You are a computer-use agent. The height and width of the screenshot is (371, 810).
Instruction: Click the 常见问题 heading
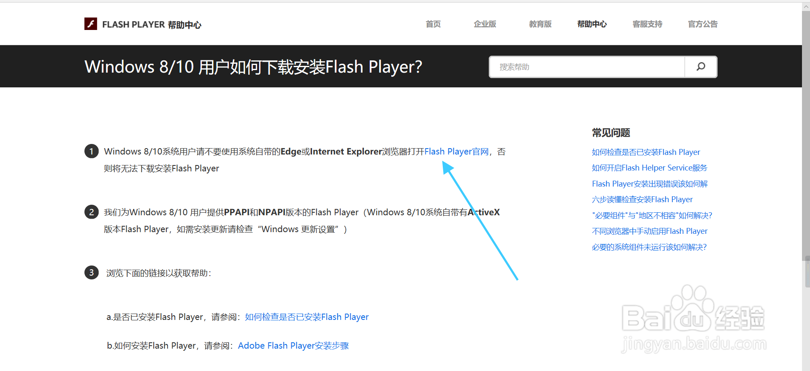611,133
